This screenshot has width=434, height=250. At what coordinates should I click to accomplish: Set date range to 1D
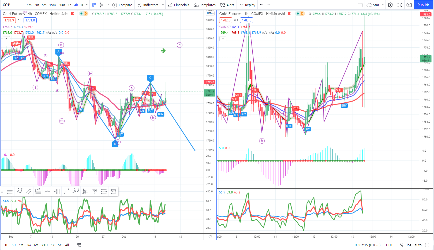pos(6,245)
